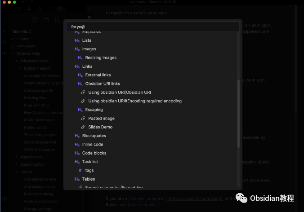
Task: Click the link icon beside Pasted image
Action: pos(83,118)
